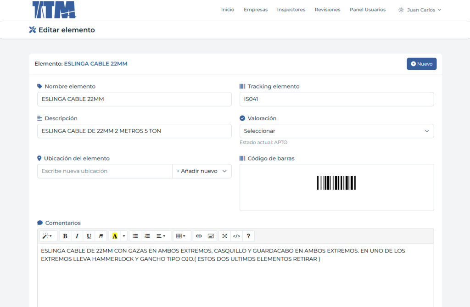The height and width of the screenshot is (307, 470).
Task: Click inside the comments text area
Action: pos(235,275)
